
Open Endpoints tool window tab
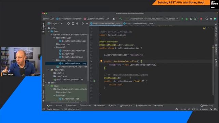pos(126,106)
